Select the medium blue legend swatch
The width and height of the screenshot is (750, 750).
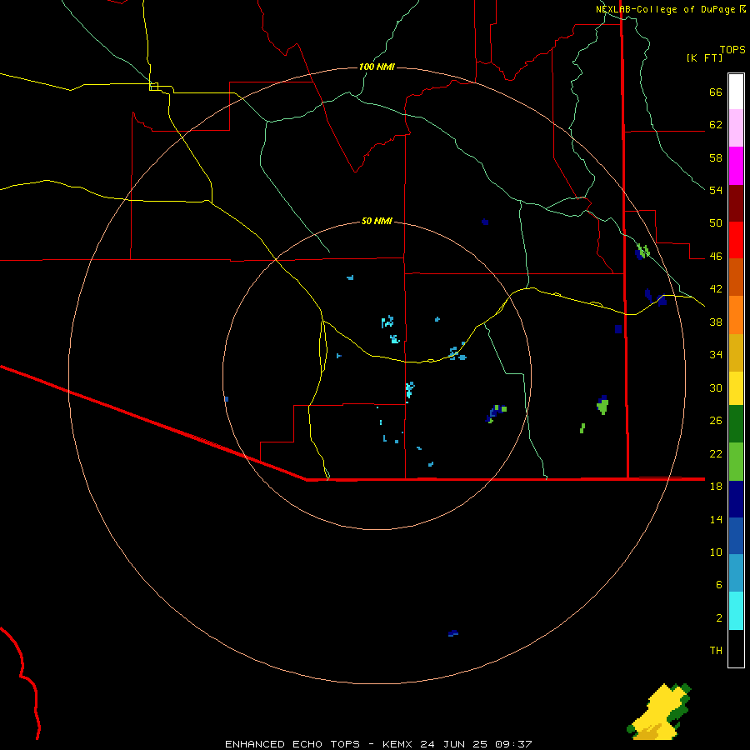736,536
